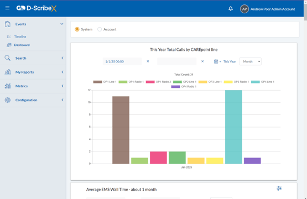Click the Total Count: 31 text

184,75
